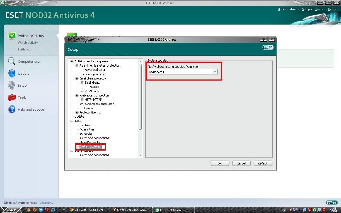Open Watch activity in the sidebar
The height and width of the screenshot is (213, 341).
pos(28,43)
